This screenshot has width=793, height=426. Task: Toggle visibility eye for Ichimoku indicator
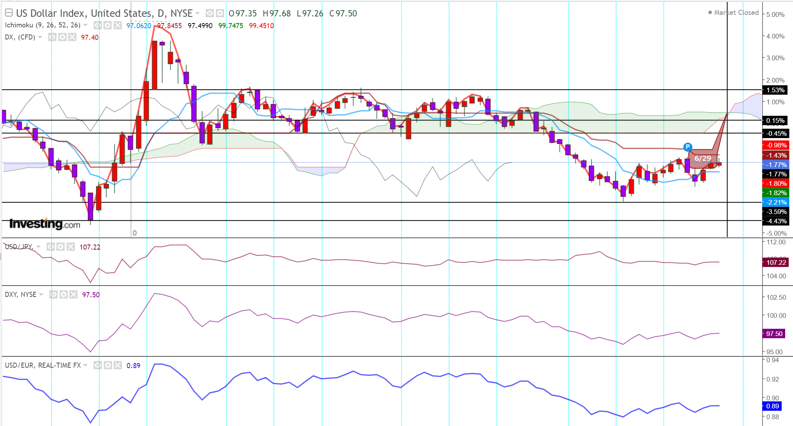pos(98,25)
